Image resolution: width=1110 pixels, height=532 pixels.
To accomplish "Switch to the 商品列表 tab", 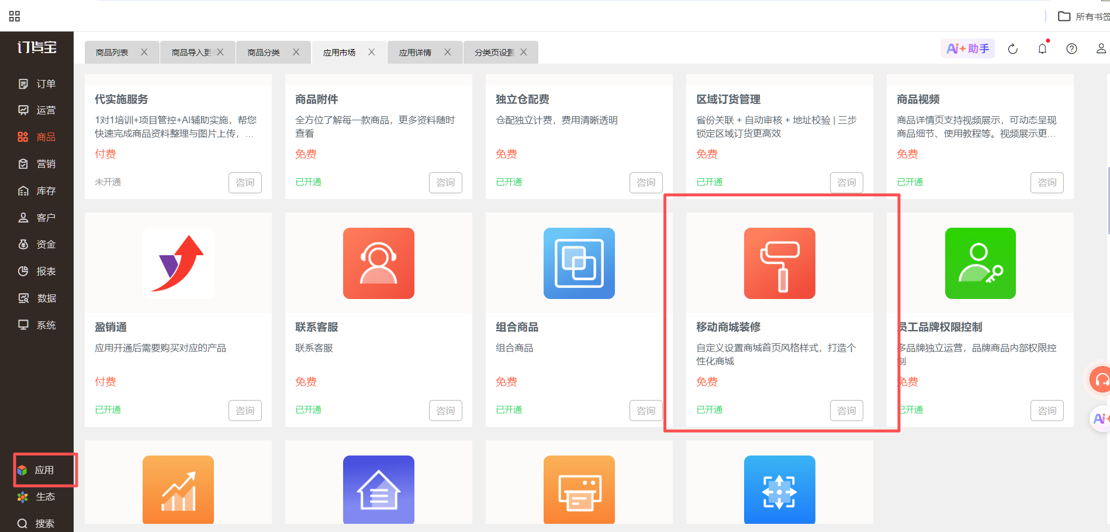I will pos(112,53).
